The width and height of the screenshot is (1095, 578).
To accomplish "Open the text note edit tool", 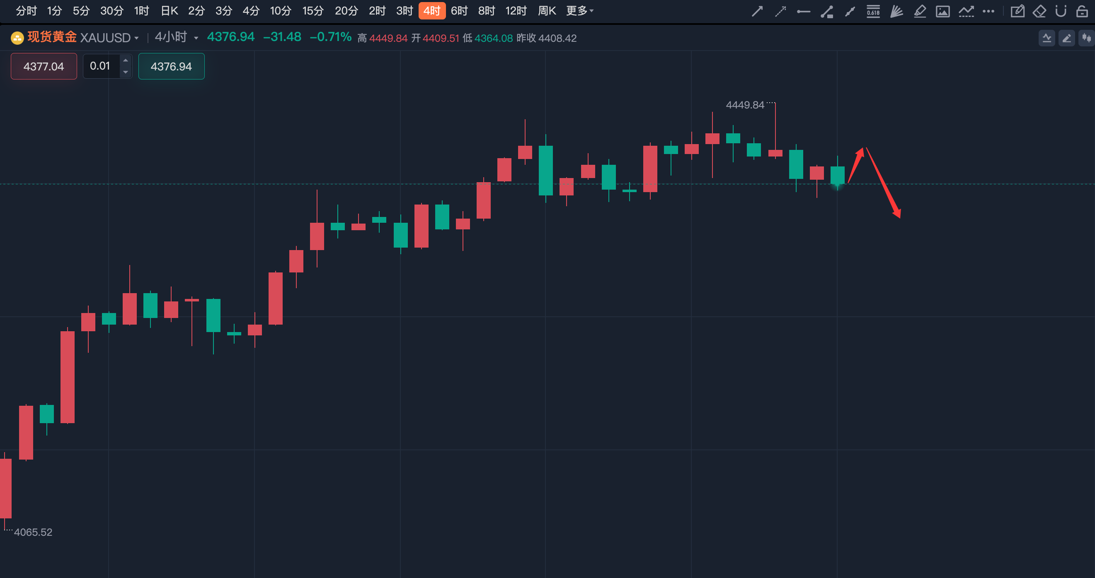I will (x=1017, y=11).
